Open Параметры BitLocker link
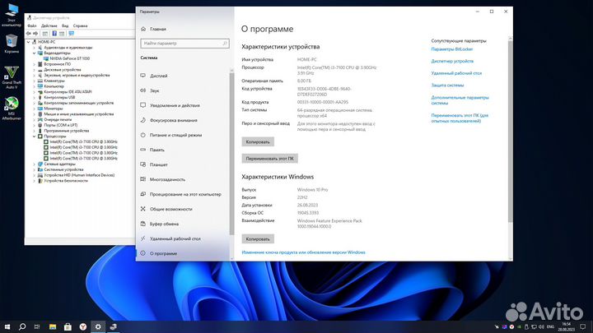The width and height of the screenshot is (593, 333). (451, 49)
